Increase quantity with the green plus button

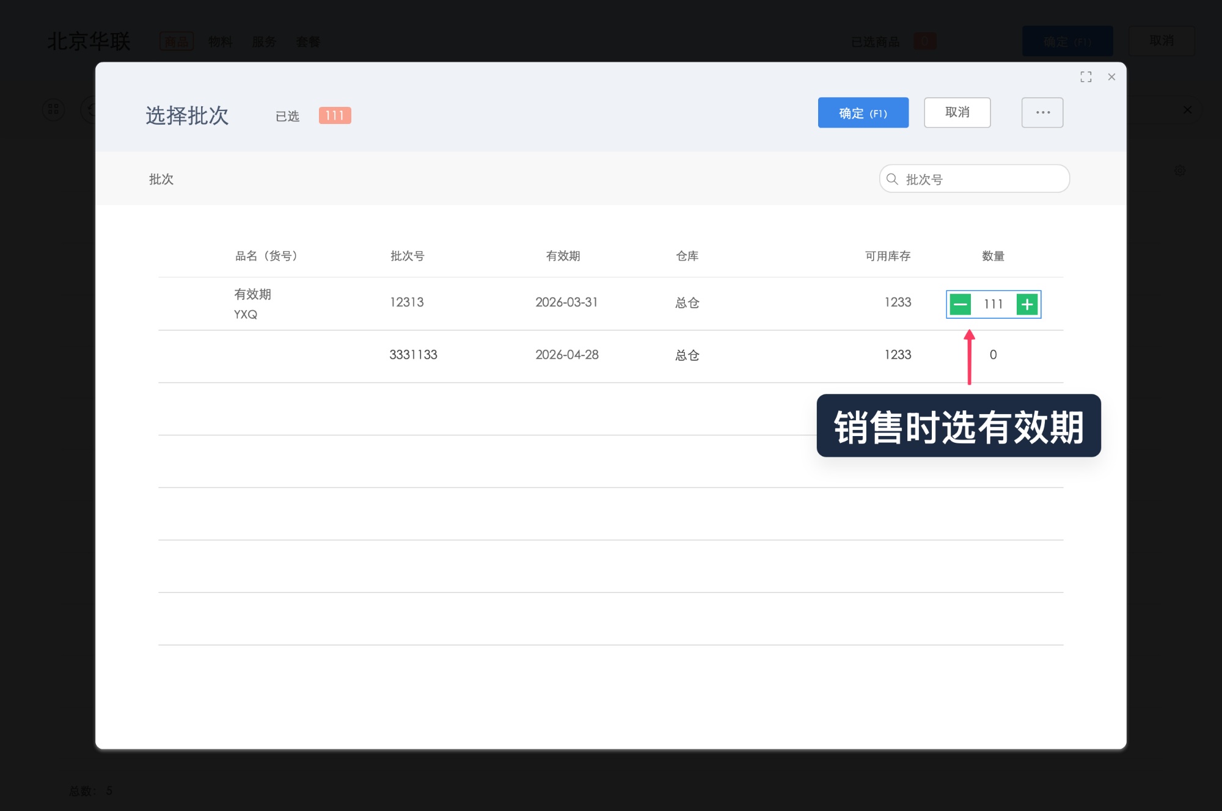[x=1027, y=304]
